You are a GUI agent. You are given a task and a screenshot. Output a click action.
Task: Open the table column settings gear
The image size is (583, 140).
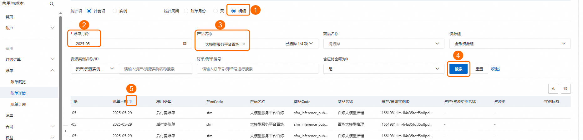click(x=566, y=89)
